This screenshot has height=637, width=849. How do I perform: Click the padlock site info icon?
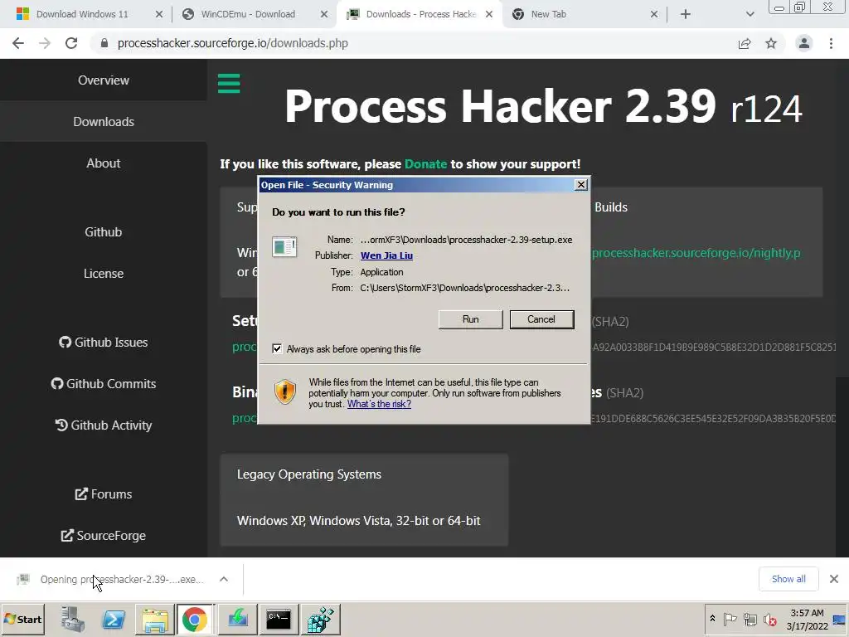pos(104,43)
